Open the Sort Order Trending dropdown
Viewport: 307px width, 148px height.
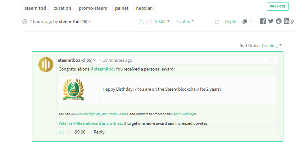(271, 45)
